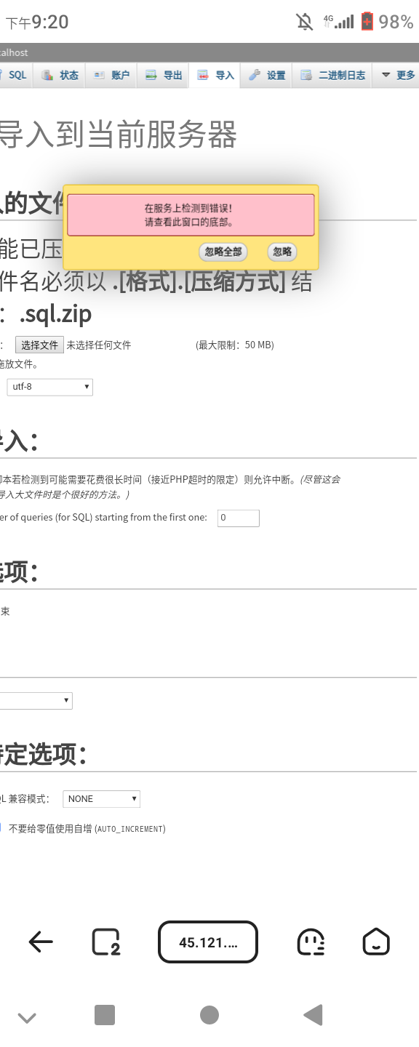Open the 设置 tab

point(267,75)
